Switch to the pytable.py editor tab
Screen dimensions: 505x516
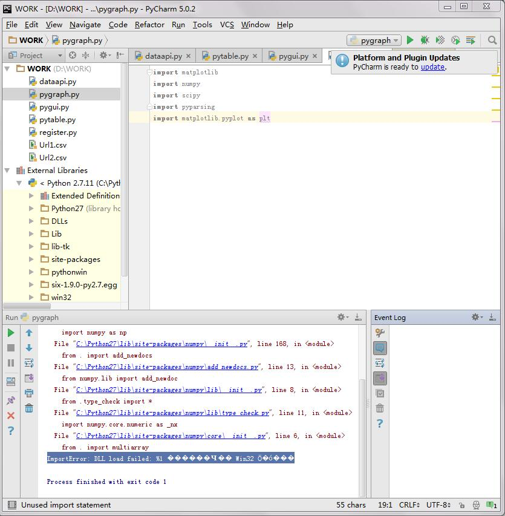[x=230, y=56]
